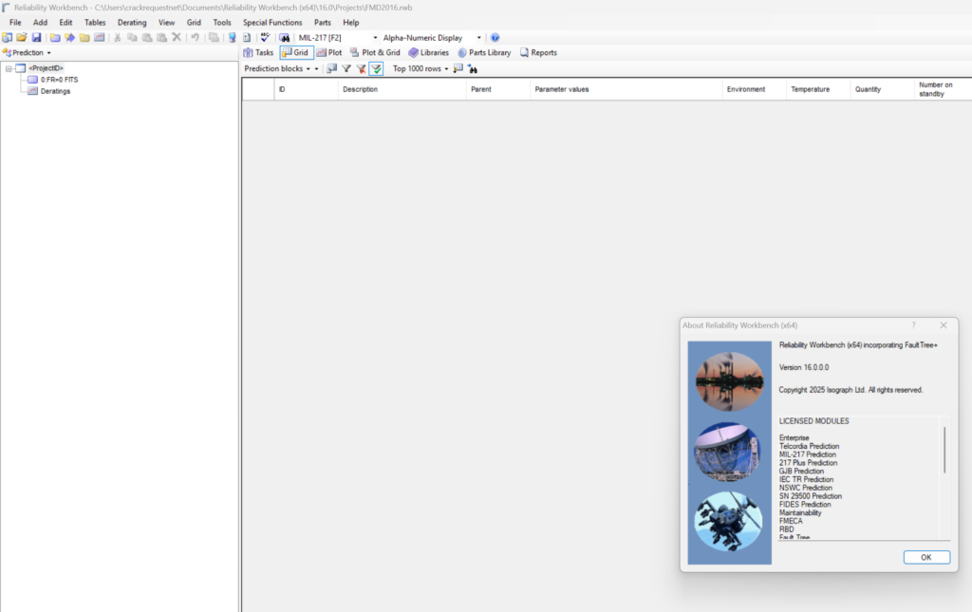This screenshot has height=612, width=972.
Task: Click the grid layout icon left of filter
Action: pos(331,68)
